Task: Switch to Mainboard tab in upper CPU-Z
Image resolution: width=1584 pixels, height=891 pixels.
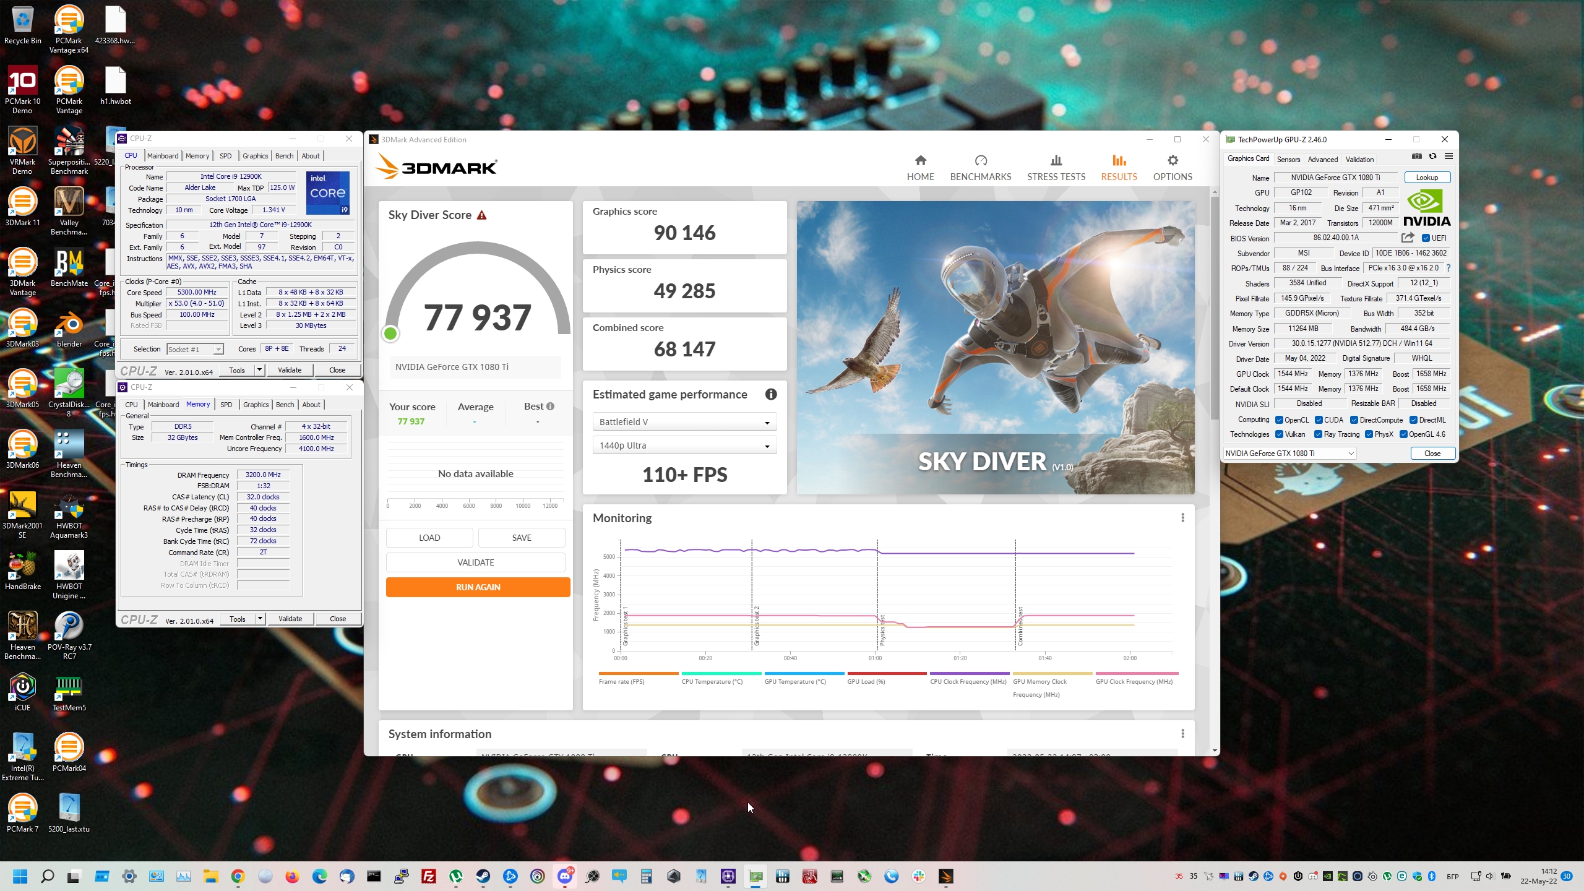Action: click(163, 156)
